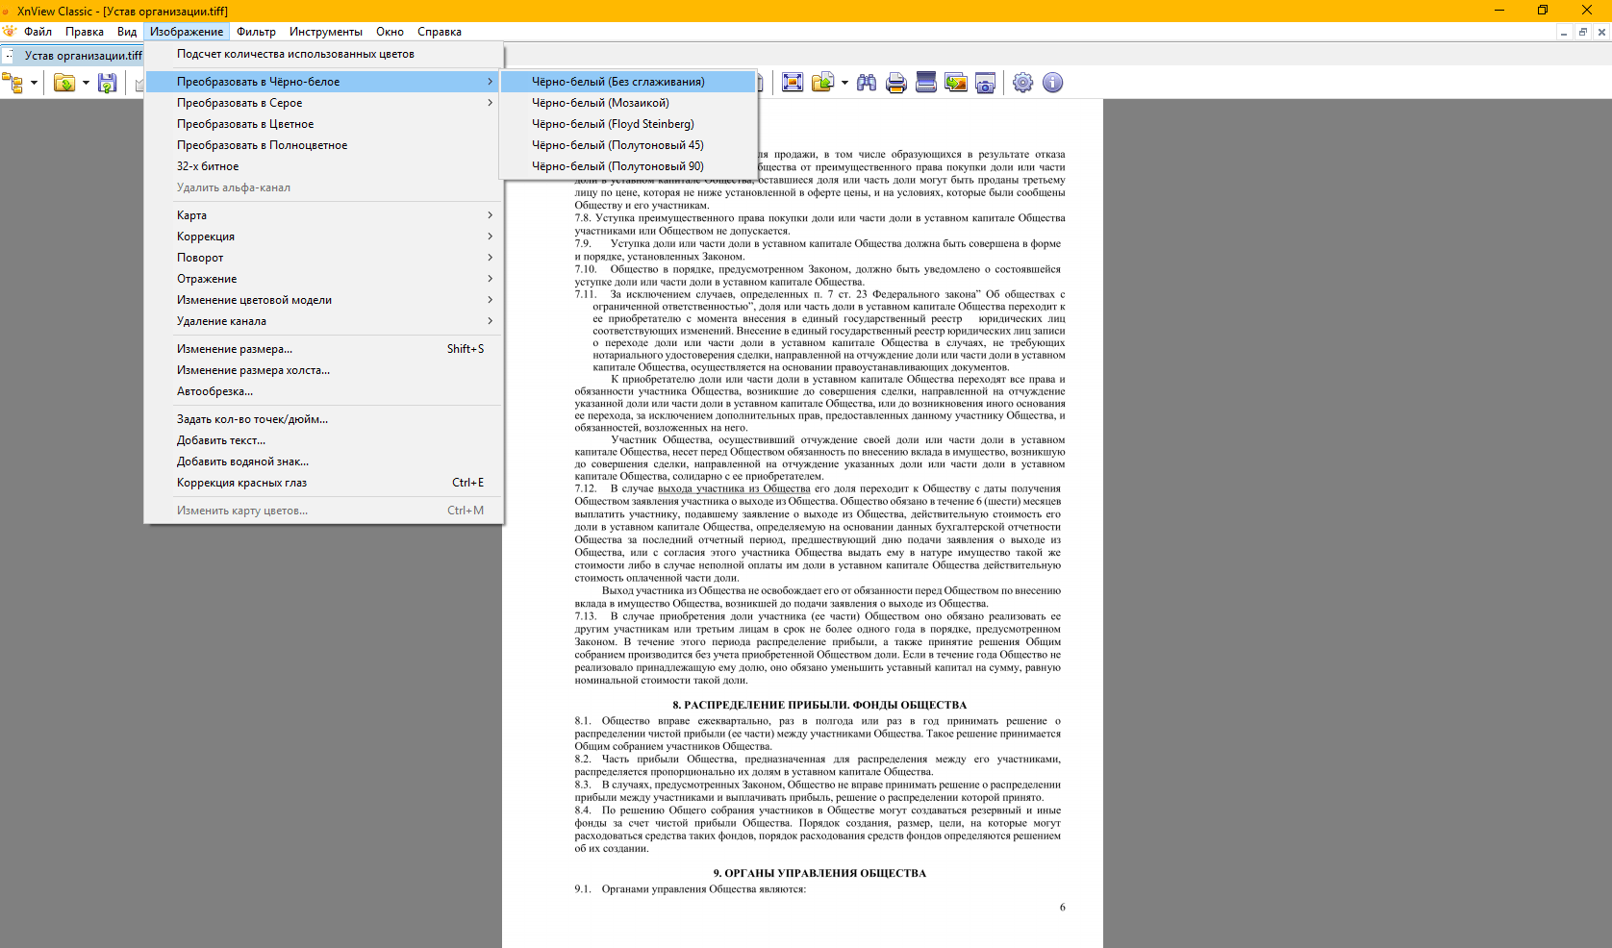The width and height of the screenshot is (1612, 948).
Task: Choose Чёрно-белый (Мозаикой)
Action: click(x=629, y=103)
